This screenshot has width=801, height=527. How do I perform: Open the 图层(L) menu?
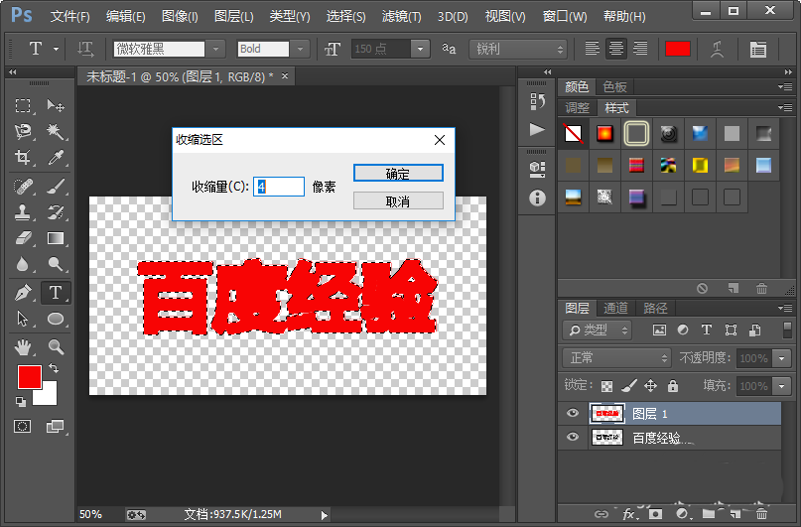234,16
